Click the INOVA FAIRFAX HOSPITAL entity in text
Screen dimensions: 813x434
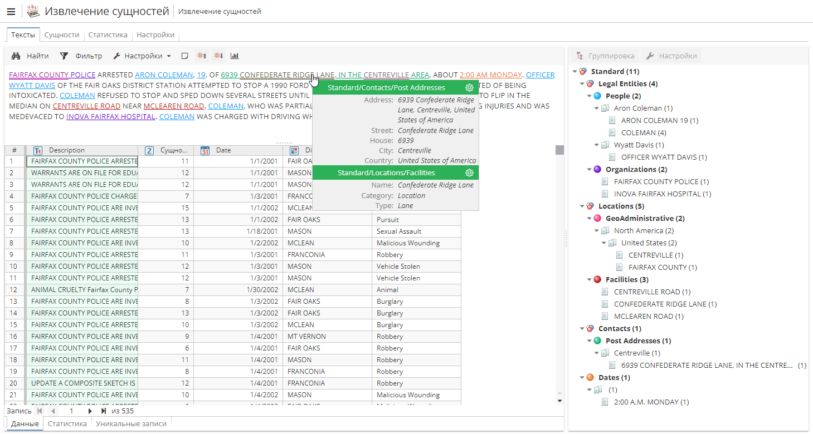point(110,117)
